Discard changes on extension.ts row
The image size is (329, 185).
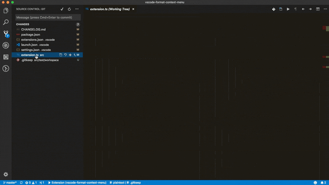click(x=65, y=55)
